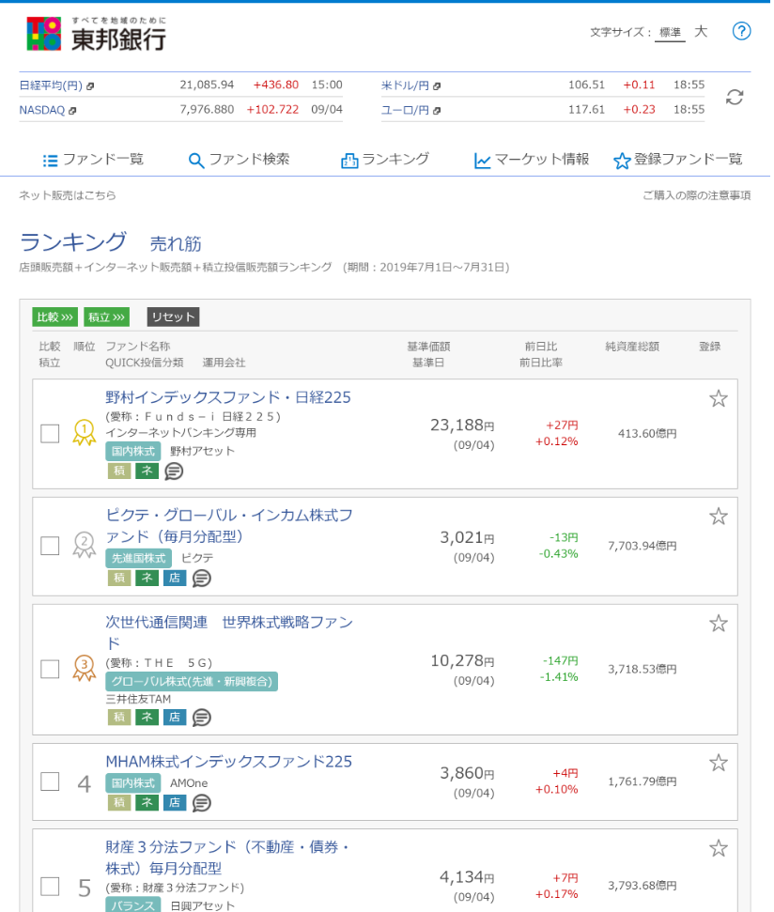Open ランキング menu

(385, 160)
